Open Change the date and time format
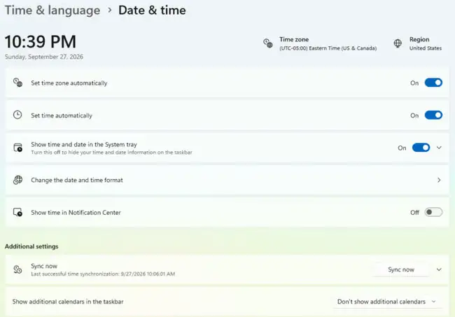The width and height of the screenshot is (455, 317). [x=227, y=180]
